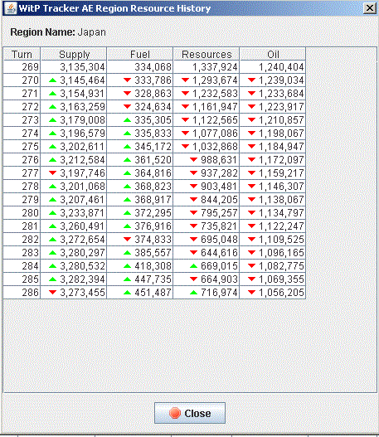Select Fuel value 368,917

coord(153,200)
